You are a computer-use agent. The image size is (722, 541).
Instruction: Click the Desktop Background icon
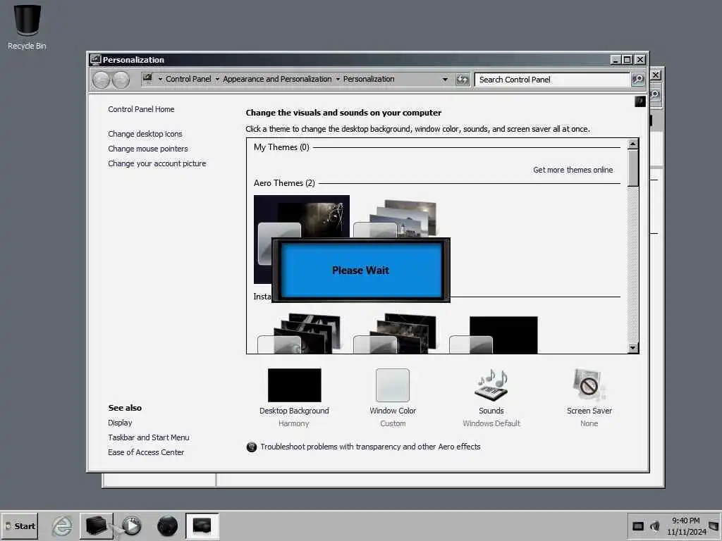point(294,385)
